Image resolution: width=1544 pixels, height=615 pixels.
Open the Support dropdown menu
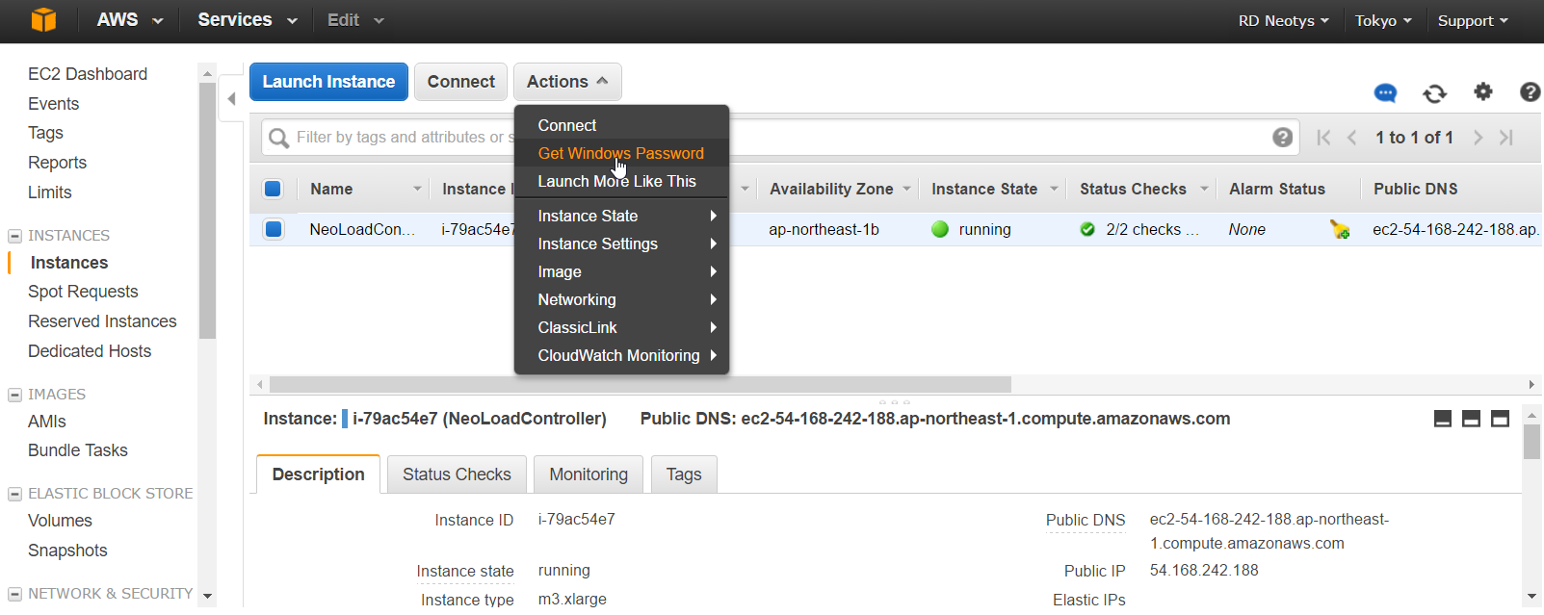click(1473, 20)
